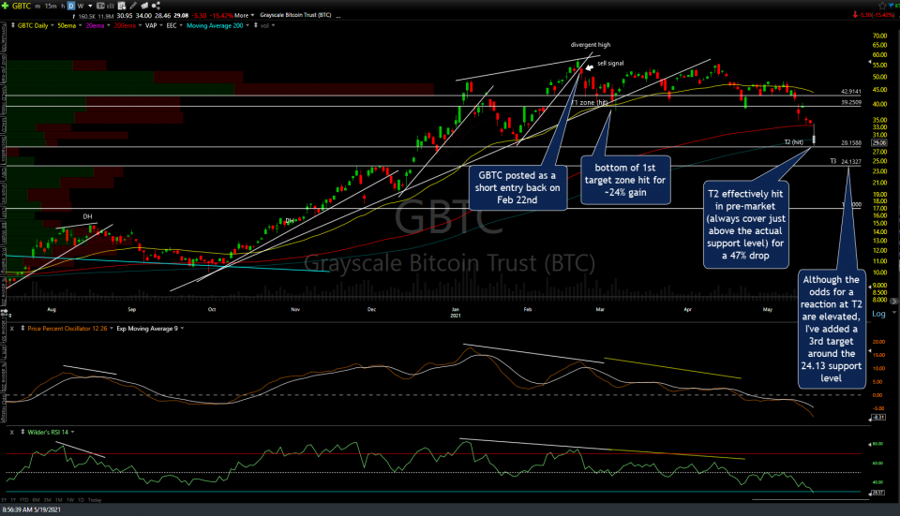Screen dimensions: 900x516
Task: Select the 3M time range
Action: [x=48, y=500]
